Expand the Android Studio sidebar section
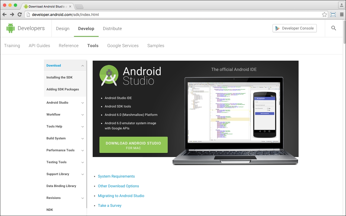The image size is (346, 216). click(83, 103)
